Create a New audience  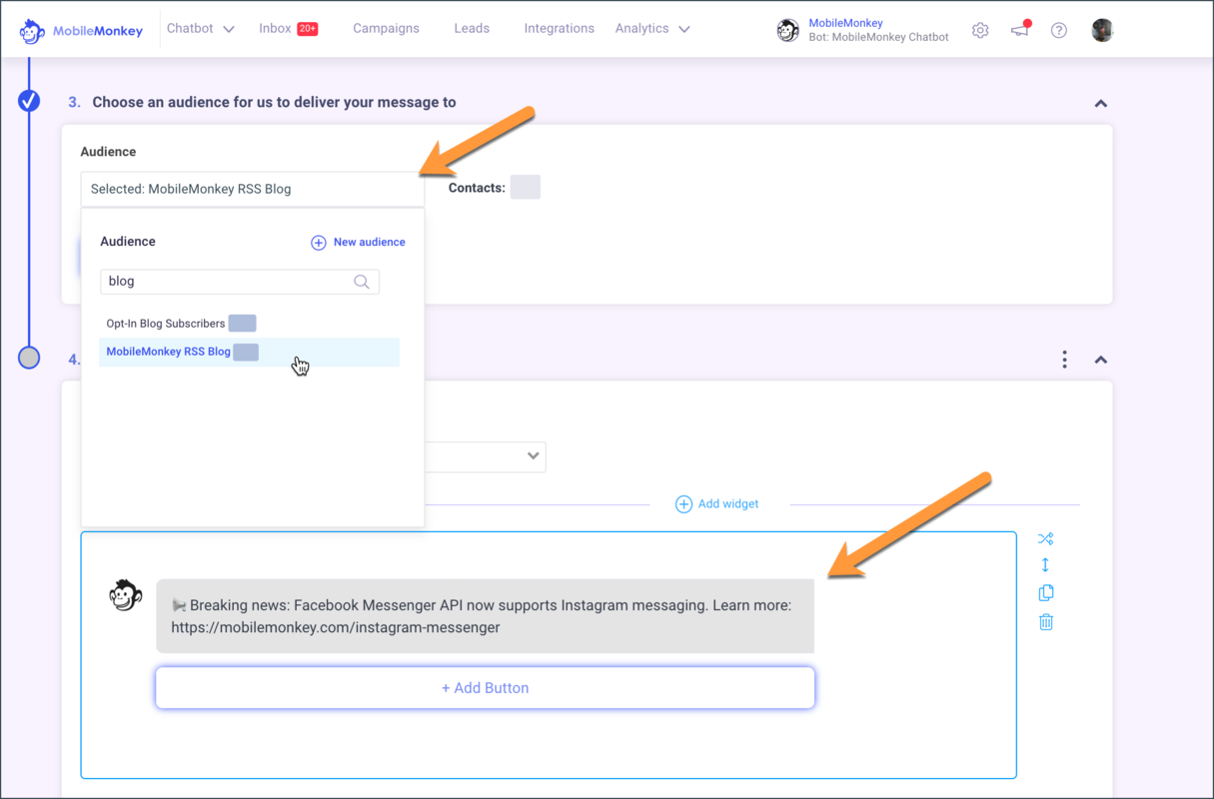tap(358, 242)
